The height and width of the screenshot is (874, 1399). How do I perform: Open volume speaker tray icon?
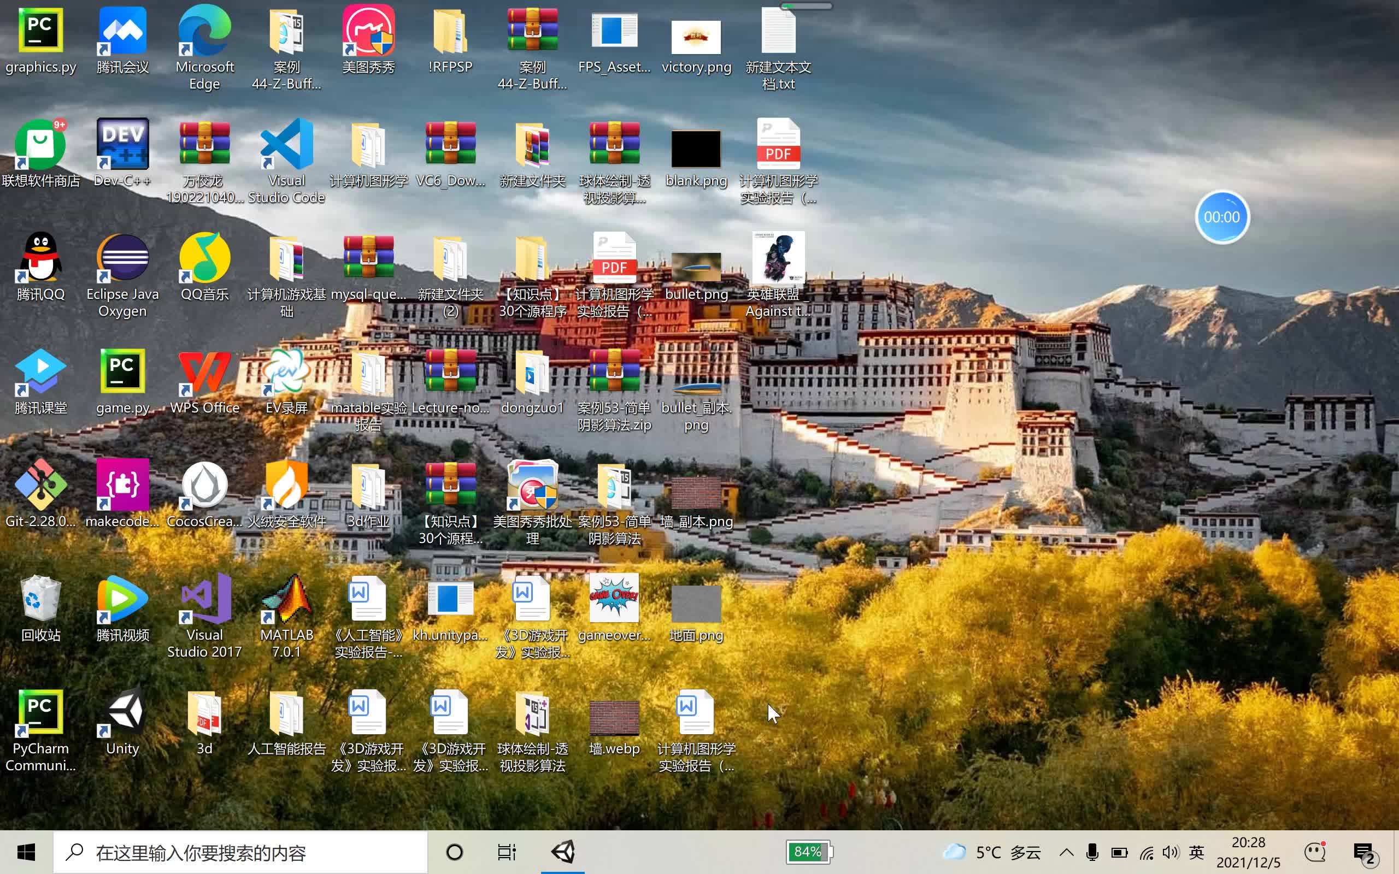[x=1171, y=852]
